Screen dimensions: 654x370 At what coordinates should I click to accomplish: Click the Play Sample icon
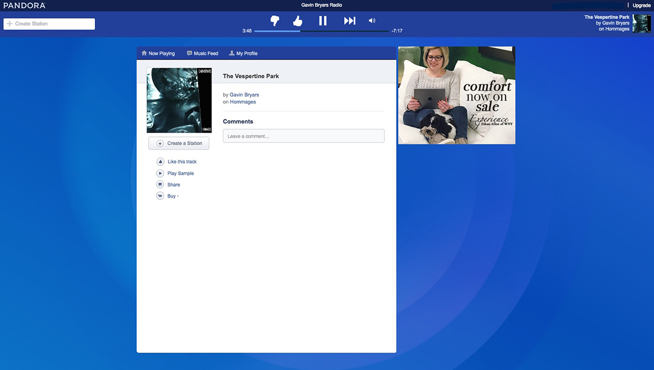coord(160,173)
